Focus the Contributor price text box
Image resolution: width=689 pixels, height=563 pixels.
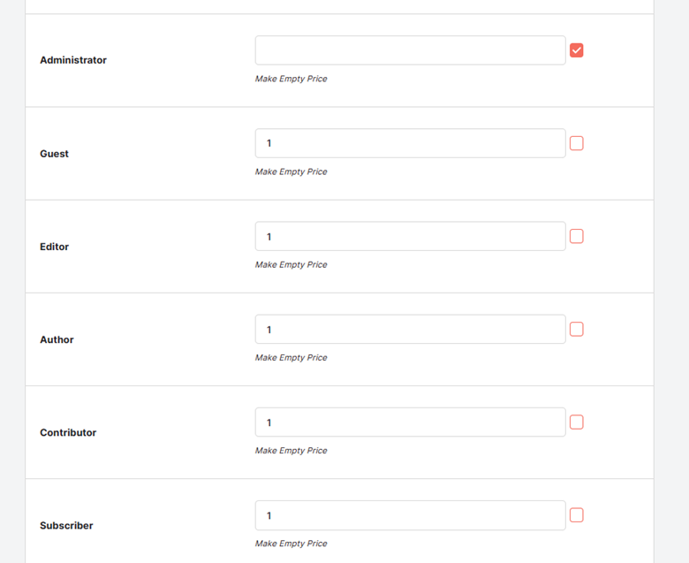(411, 422)
